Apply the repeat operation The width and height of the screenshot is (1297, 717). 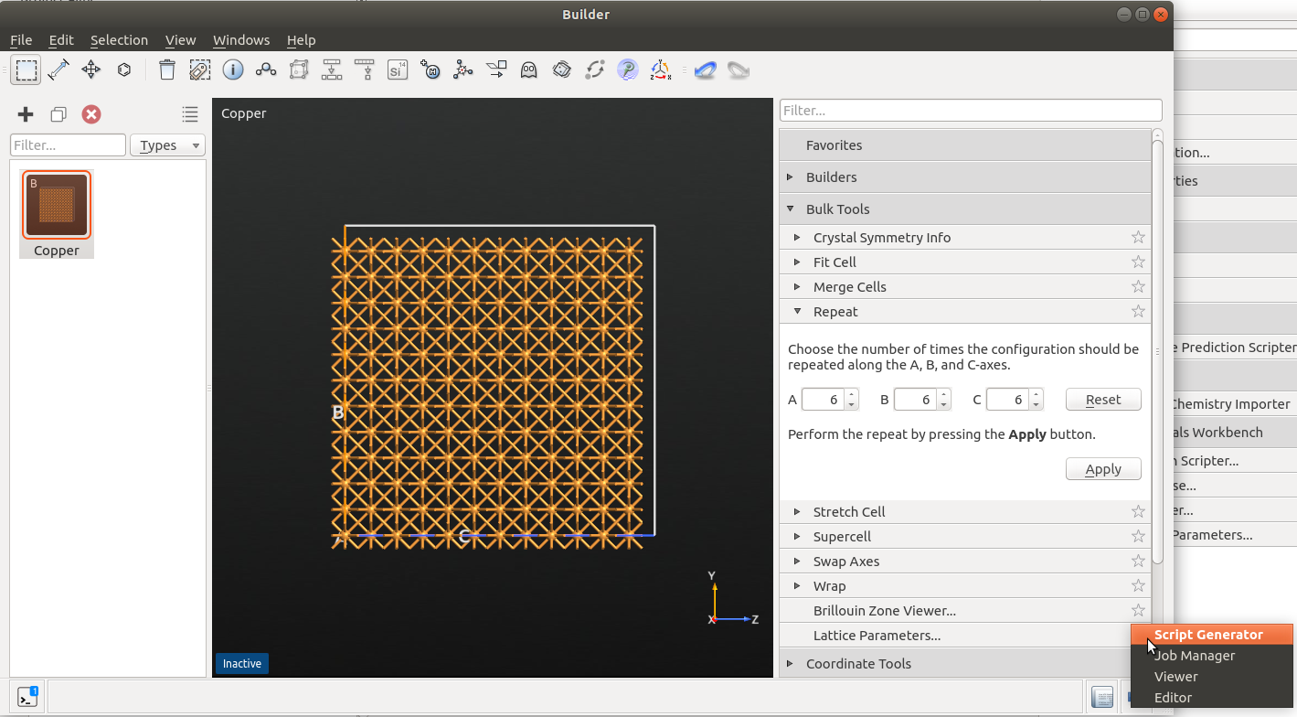click(1103, 469)
